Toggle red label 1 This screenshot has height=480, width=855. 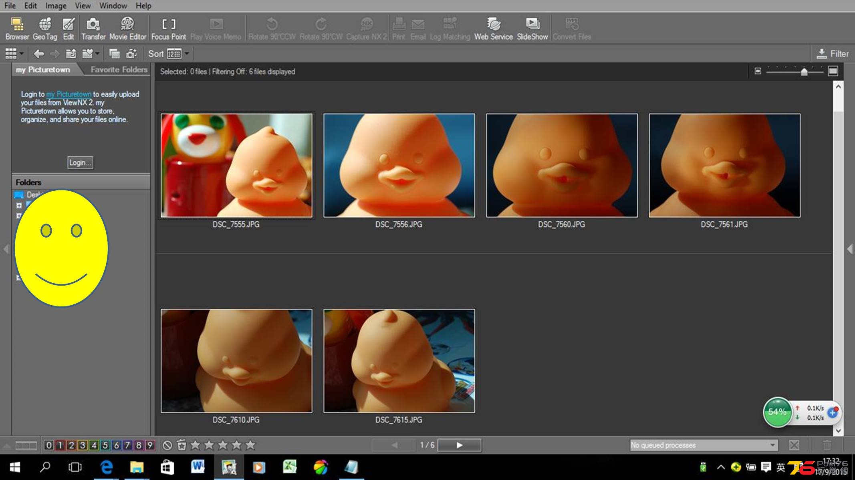click(x=60, y=445)
